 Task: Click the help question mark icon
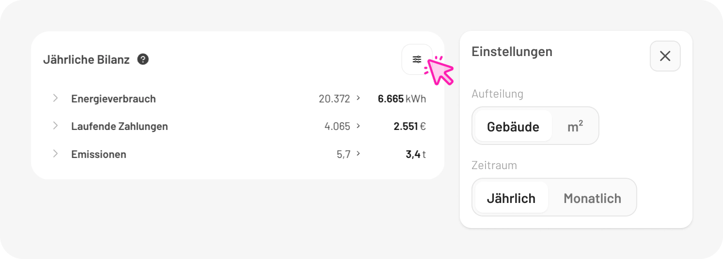[143, 59]
